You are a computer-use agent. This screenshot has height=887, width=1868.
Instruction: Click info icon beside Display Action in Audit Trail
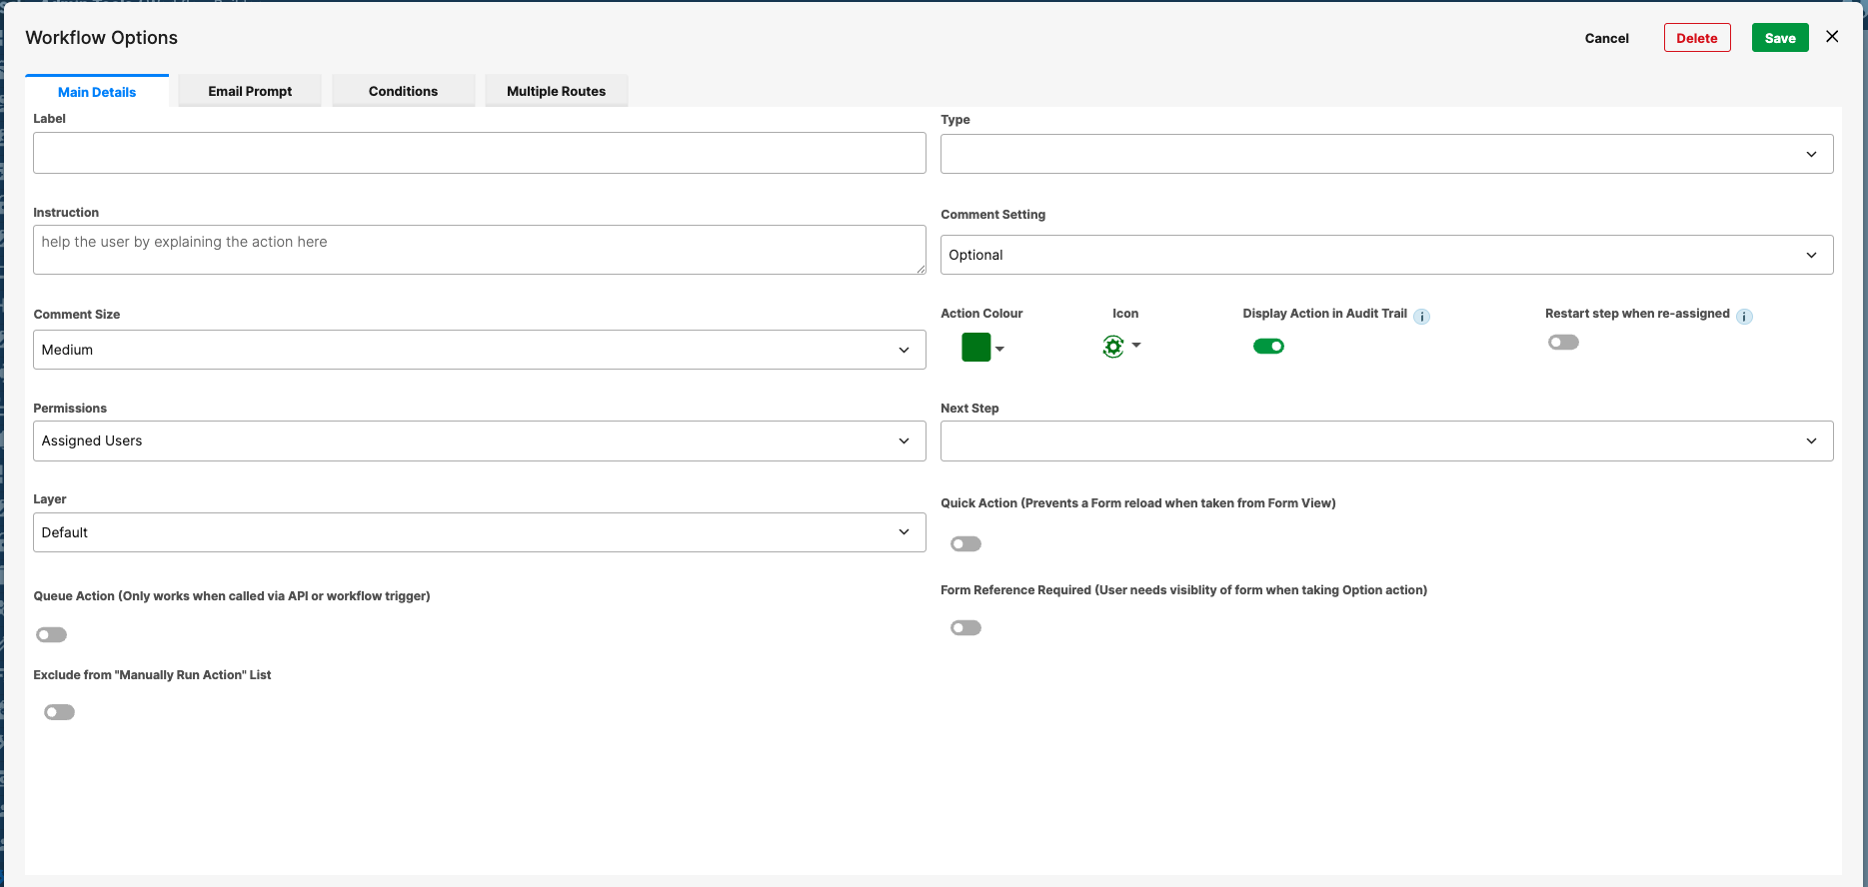[x=1421, y=317]
